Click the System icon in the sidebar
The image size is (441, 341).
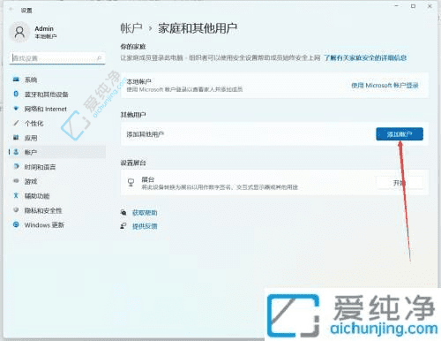click(16, 80)
